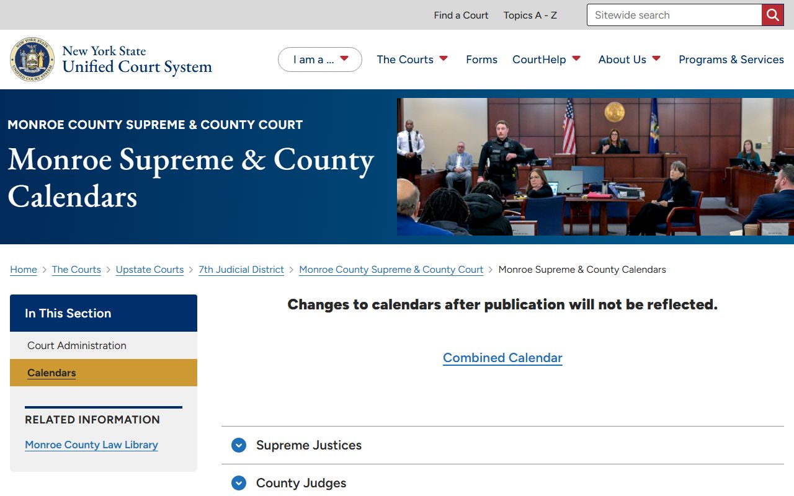Screen dimensions: 794x496
Task: Click the 'Monroe Supreme & County Calendars' page heading
Action: pyautogui.click(x=191, y=178)
